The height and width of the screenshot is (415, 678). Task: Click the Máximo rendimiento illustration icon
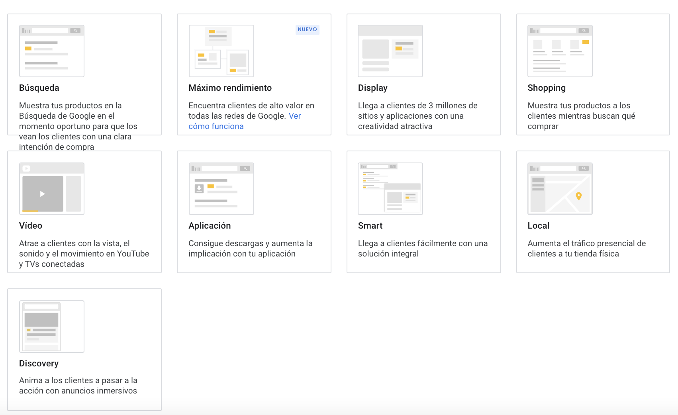point(221,51)
